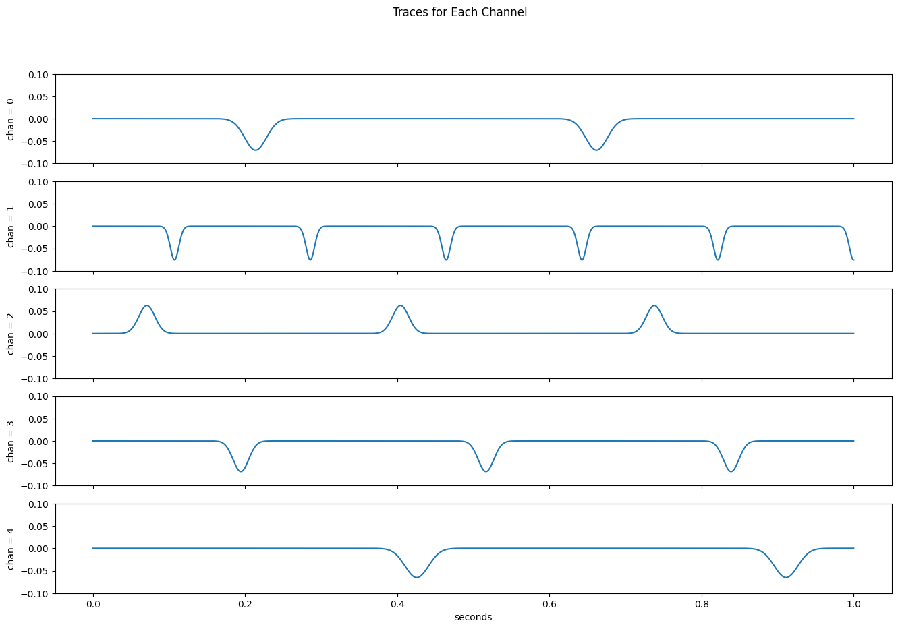The width and height of the screenshot is (898, 629).
Task: Click the "1.0" x-axis tick label
Action: point(853,604)
